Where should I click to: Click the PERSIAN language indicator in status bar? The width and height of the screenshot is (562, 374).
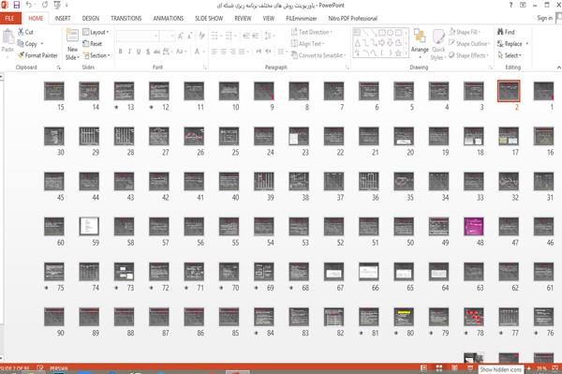tap(59, 368)
